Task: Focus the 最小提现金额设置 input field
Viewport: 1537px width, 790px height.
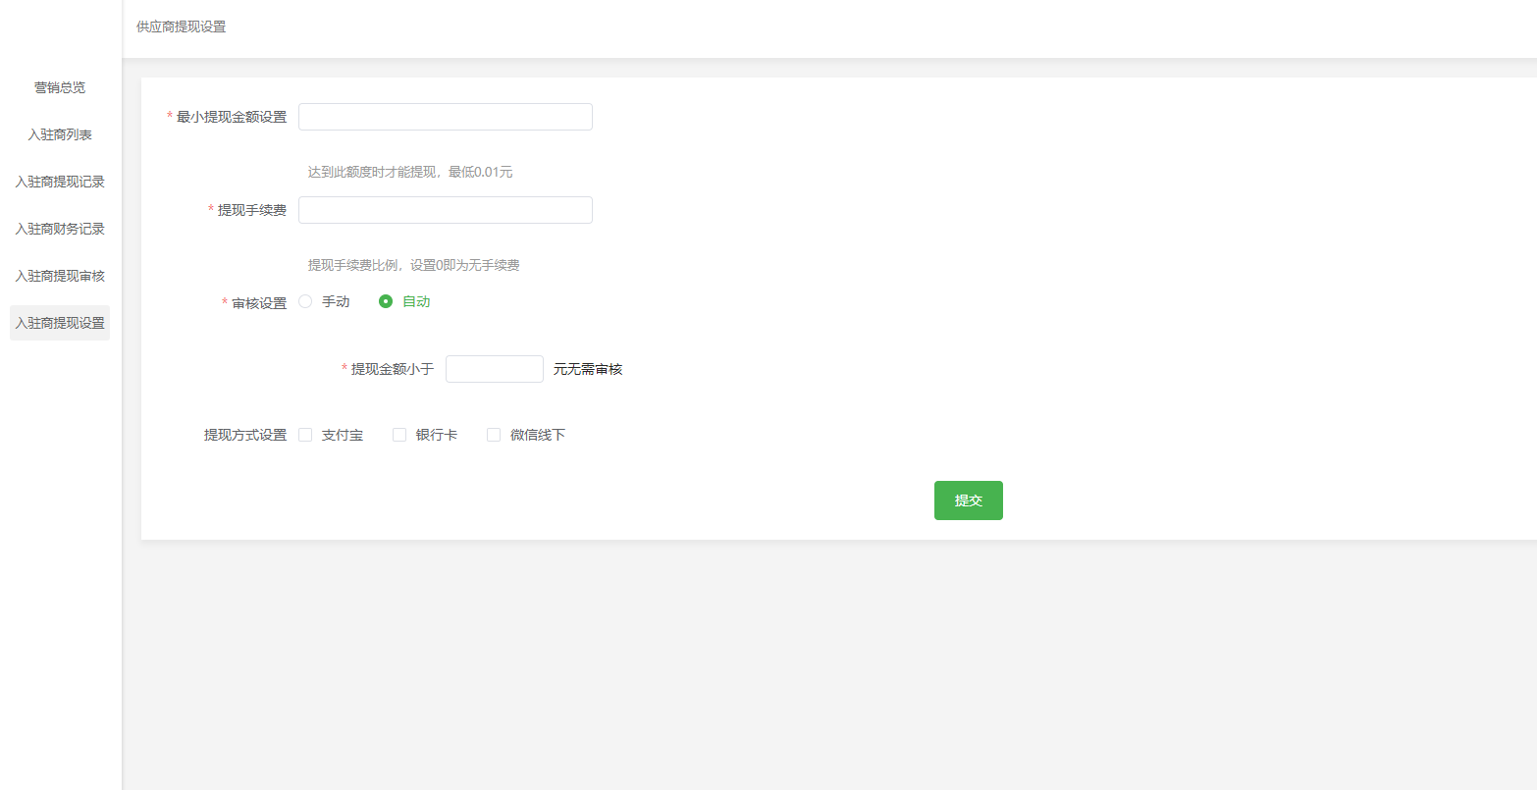Action: coord(445,117)
